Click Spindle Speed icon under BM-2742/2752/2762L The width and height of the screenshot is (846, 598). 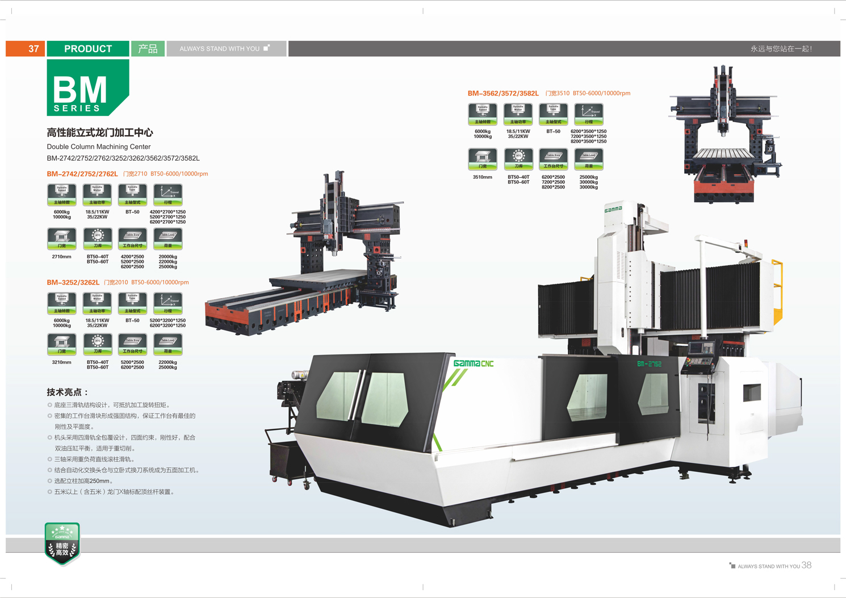pos(61,195)
